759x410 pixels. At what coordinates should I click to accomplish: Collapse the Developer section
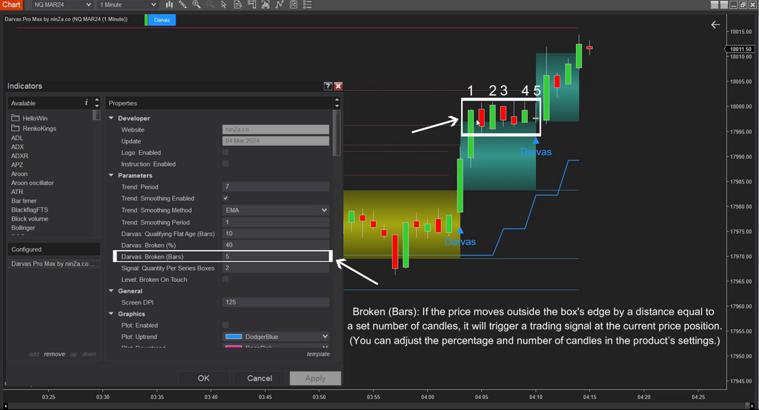pyautogui.click(x=111, y=118)
